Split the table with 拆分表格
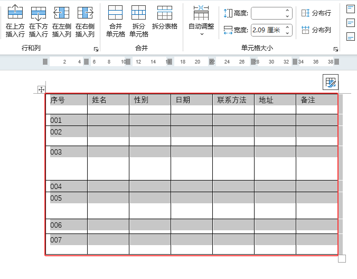The width and height of the screenshot is (357, 279). (x=165, y=19)
